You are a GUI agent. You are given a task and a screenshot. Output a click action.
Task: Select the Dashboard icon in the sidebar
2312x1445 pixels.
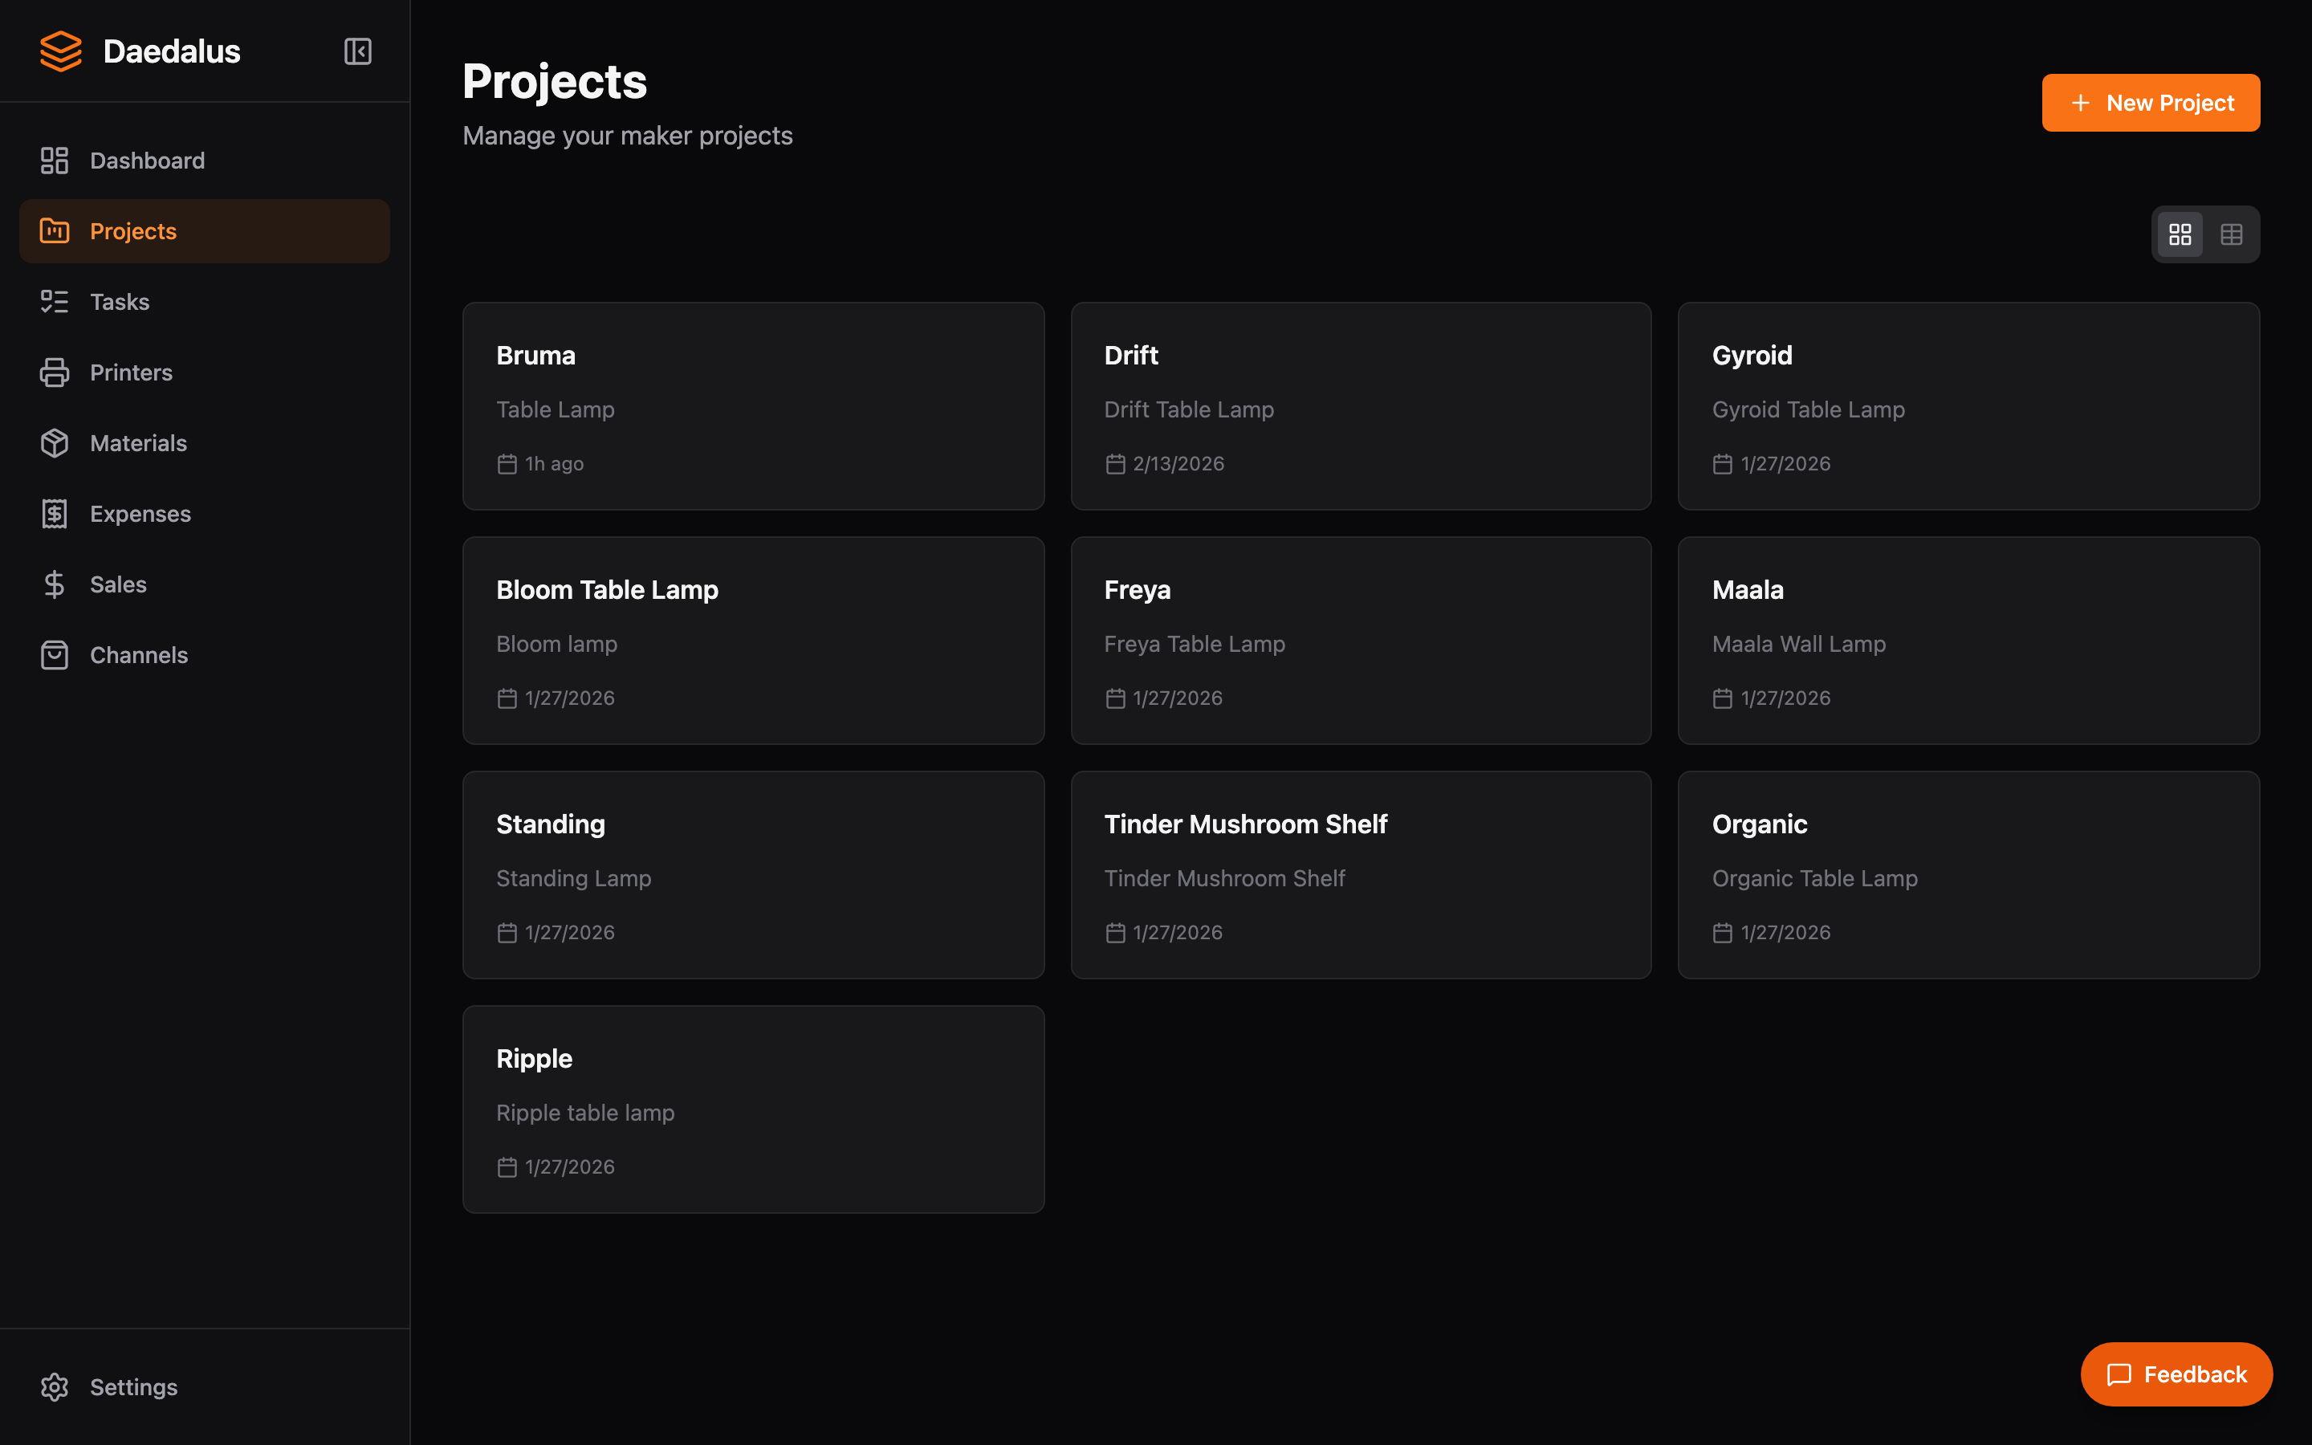55,160
